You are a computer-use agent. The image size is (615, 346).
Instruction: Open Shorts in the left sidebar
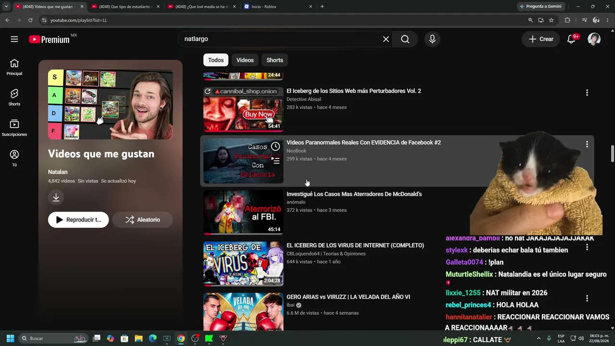[14, 98]
